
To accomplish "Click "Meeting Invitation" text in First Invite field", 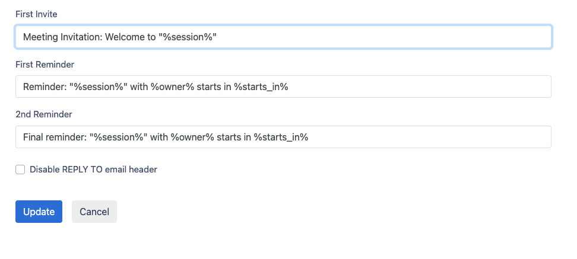I will (x=62, y=37).
